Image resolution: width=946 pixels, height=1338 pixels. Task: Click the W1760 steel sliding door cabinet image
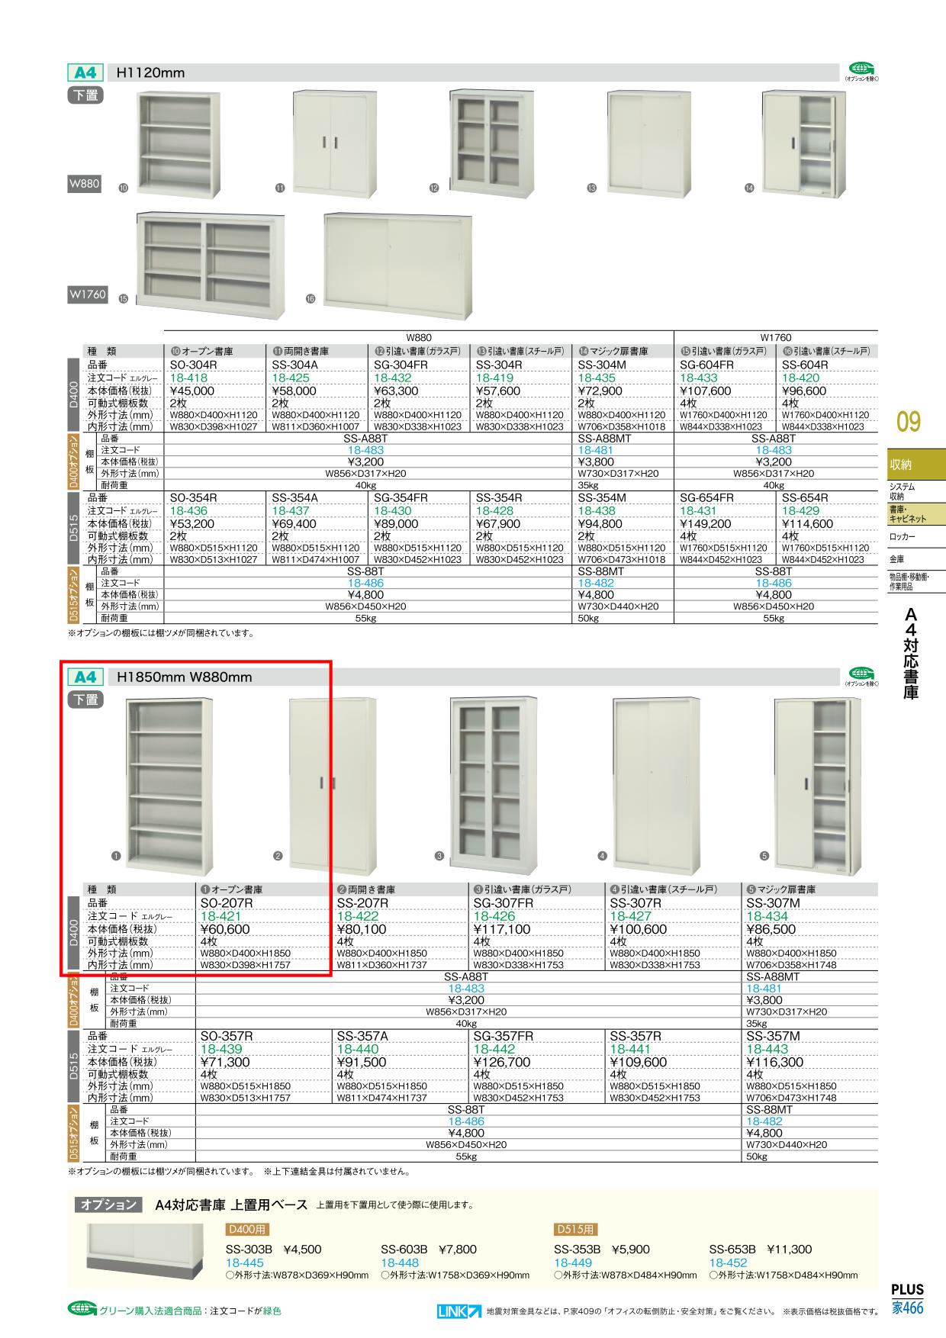click(x=397, y=264)
